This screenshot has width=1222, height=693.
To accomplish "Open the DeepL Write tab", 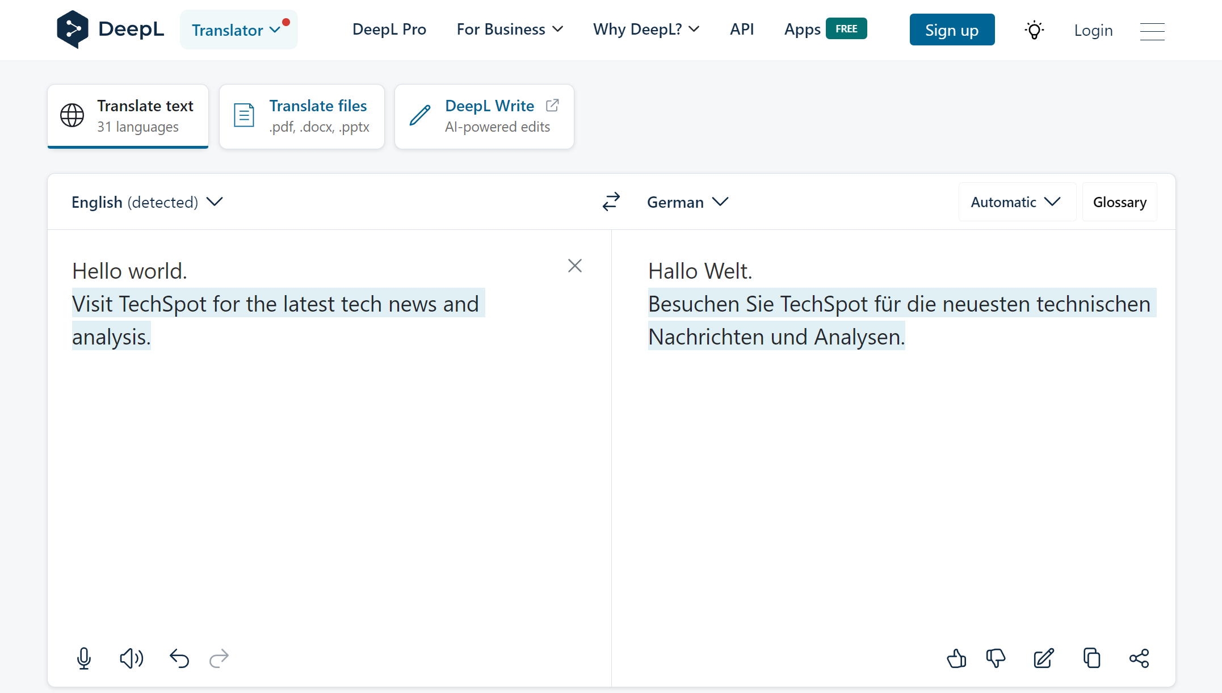I will tap(484, 116).
